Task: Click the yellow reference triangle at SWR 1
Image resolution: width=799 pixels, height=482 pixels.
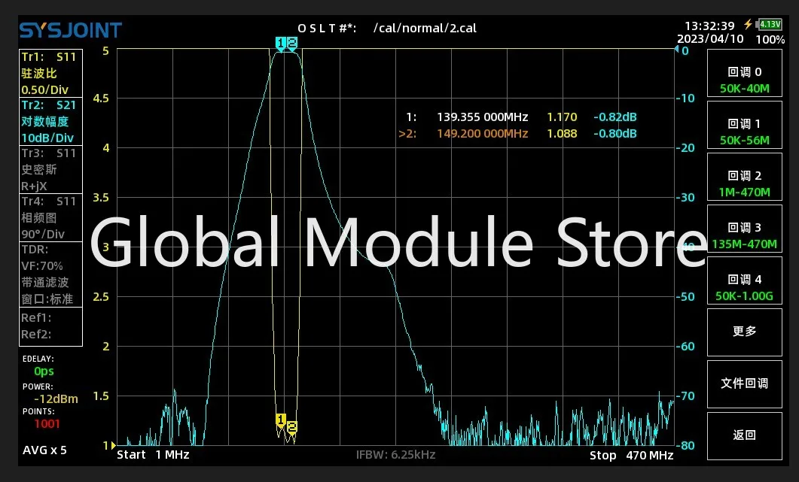Action: tap(113, 445)
